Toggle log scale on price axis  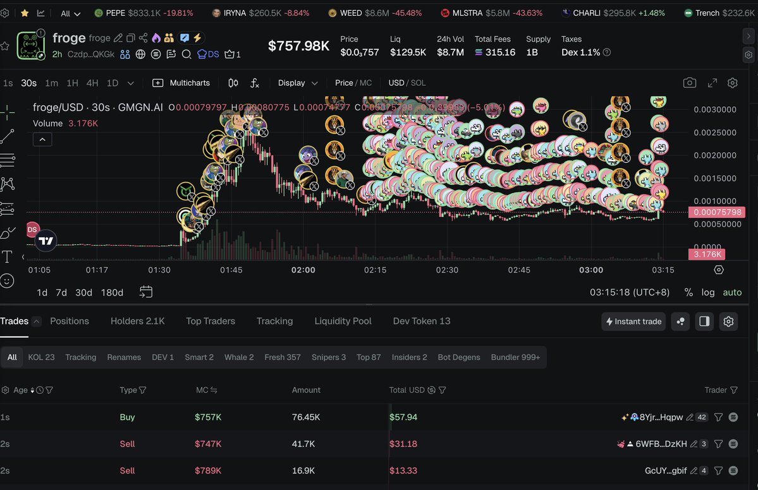(x=707, y=292)
